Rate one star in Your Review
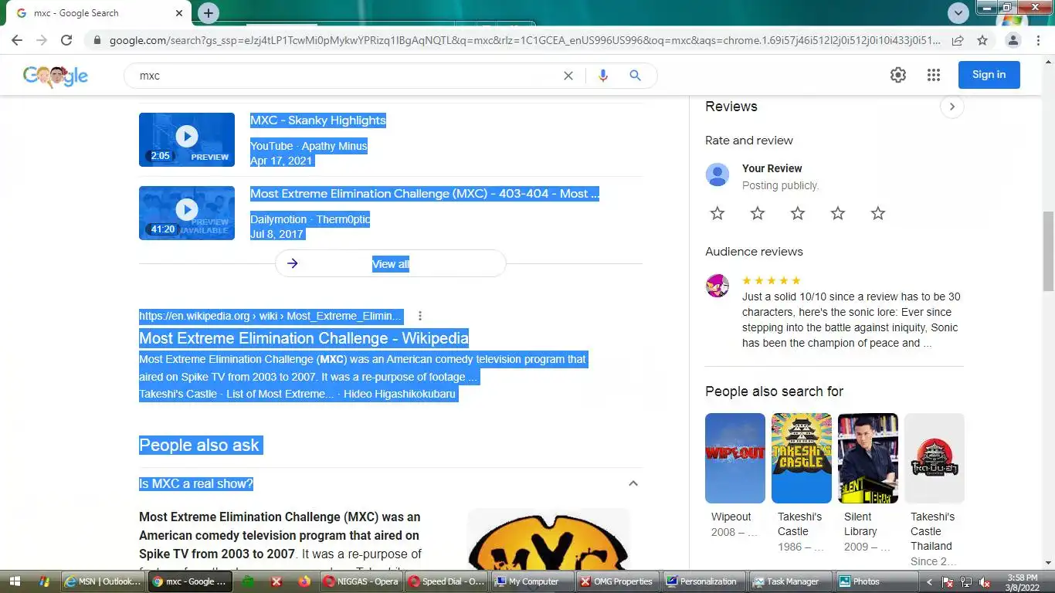 click(717, 213)
